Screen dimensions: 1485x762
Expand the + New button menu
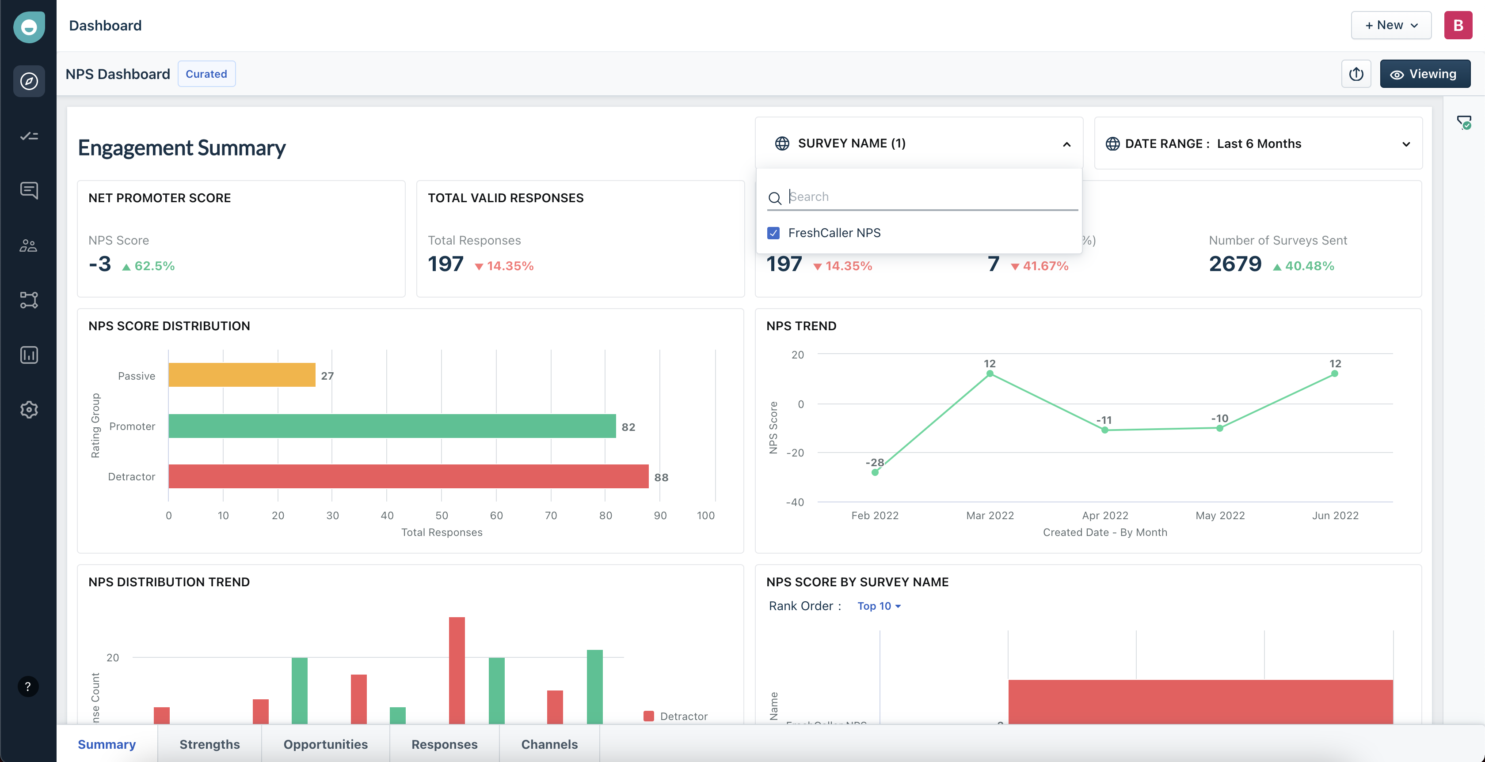1391,25
